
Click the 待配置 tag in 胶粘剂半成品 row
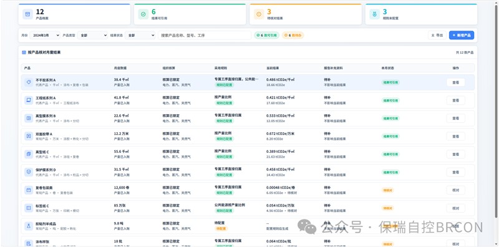pyautogui.click(x=221, y=228)
